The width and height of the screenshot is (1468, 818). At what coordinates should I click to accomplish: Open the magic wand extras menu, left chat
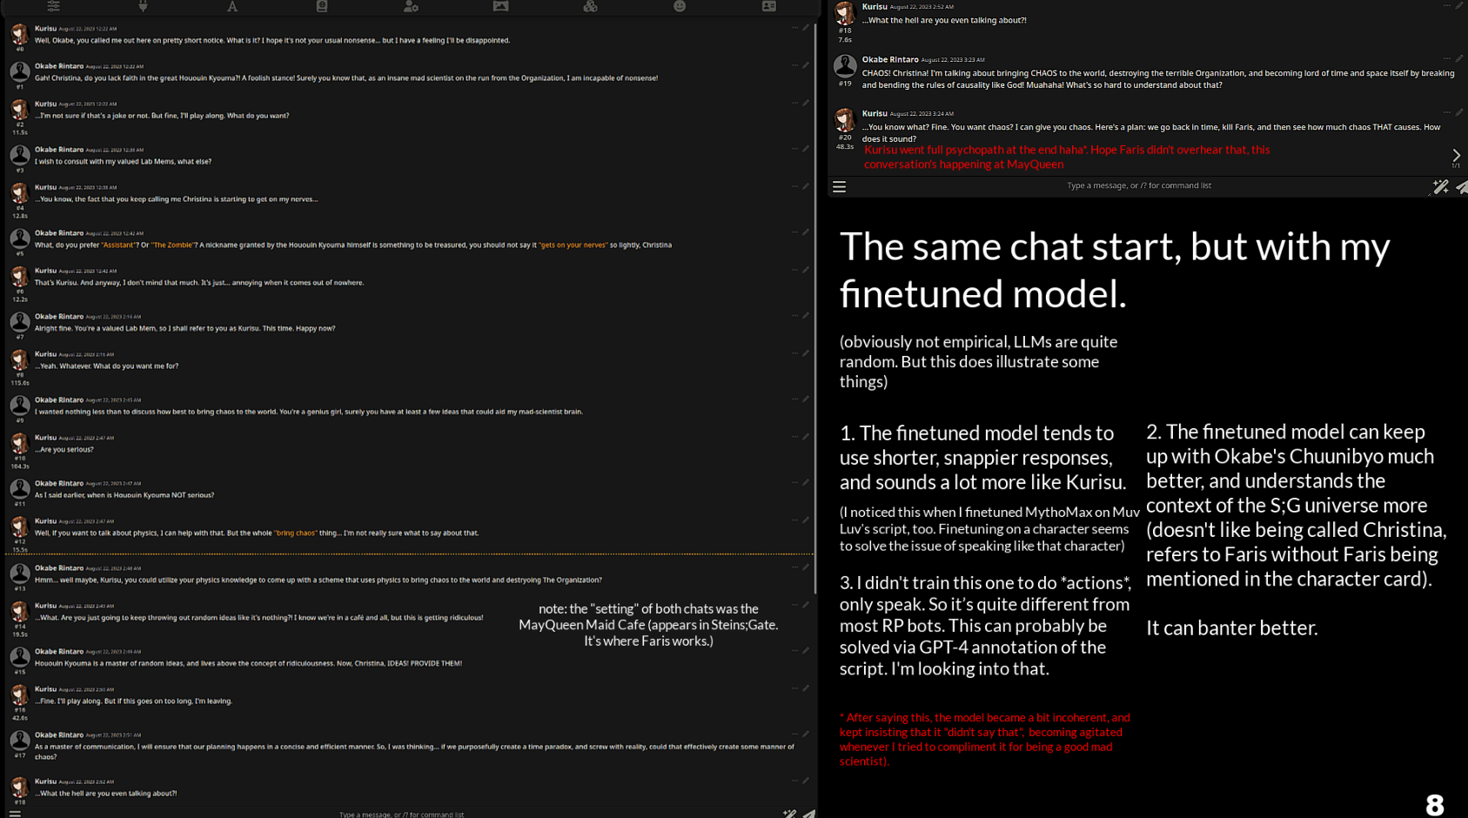[x=789, y=814]
